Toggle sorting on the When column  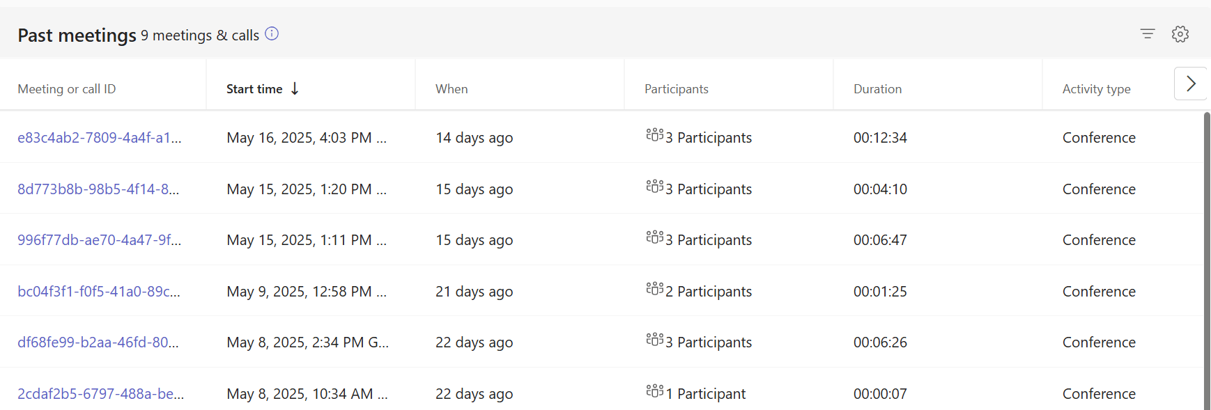[452, 88]
